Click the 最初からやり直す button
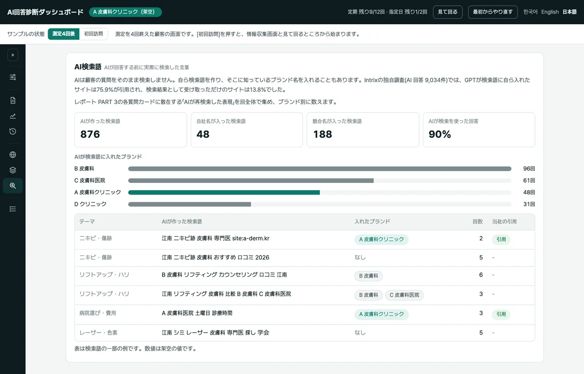 point(493,12)
